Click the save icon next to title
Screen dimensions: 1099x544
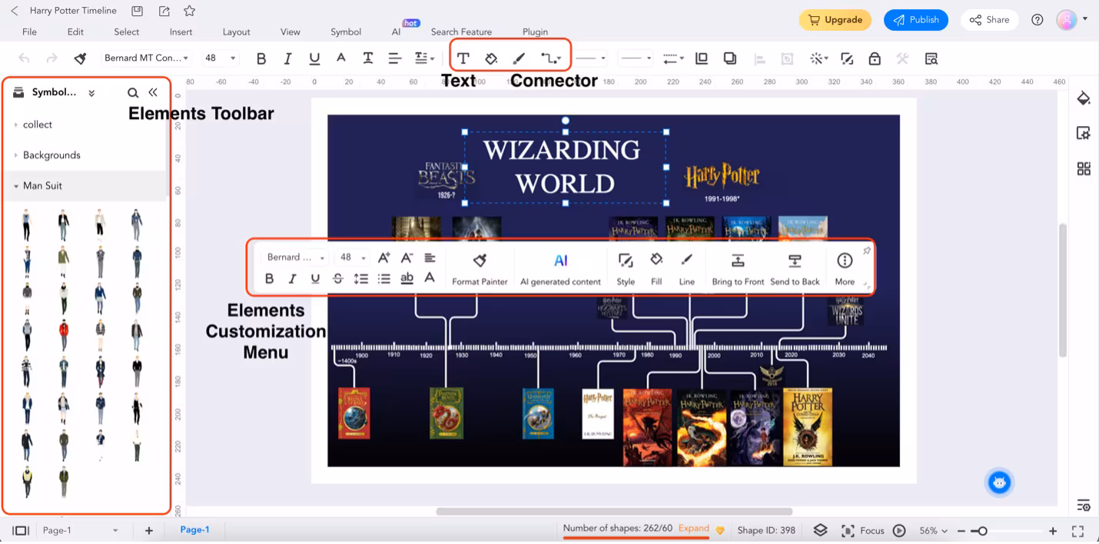click(137, 11)
